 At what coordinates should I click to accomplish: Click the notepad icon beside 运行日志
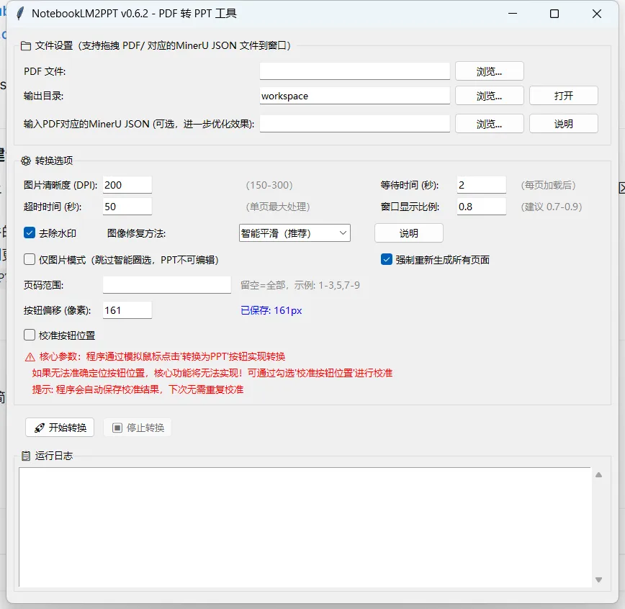click(x=26, y=456)
